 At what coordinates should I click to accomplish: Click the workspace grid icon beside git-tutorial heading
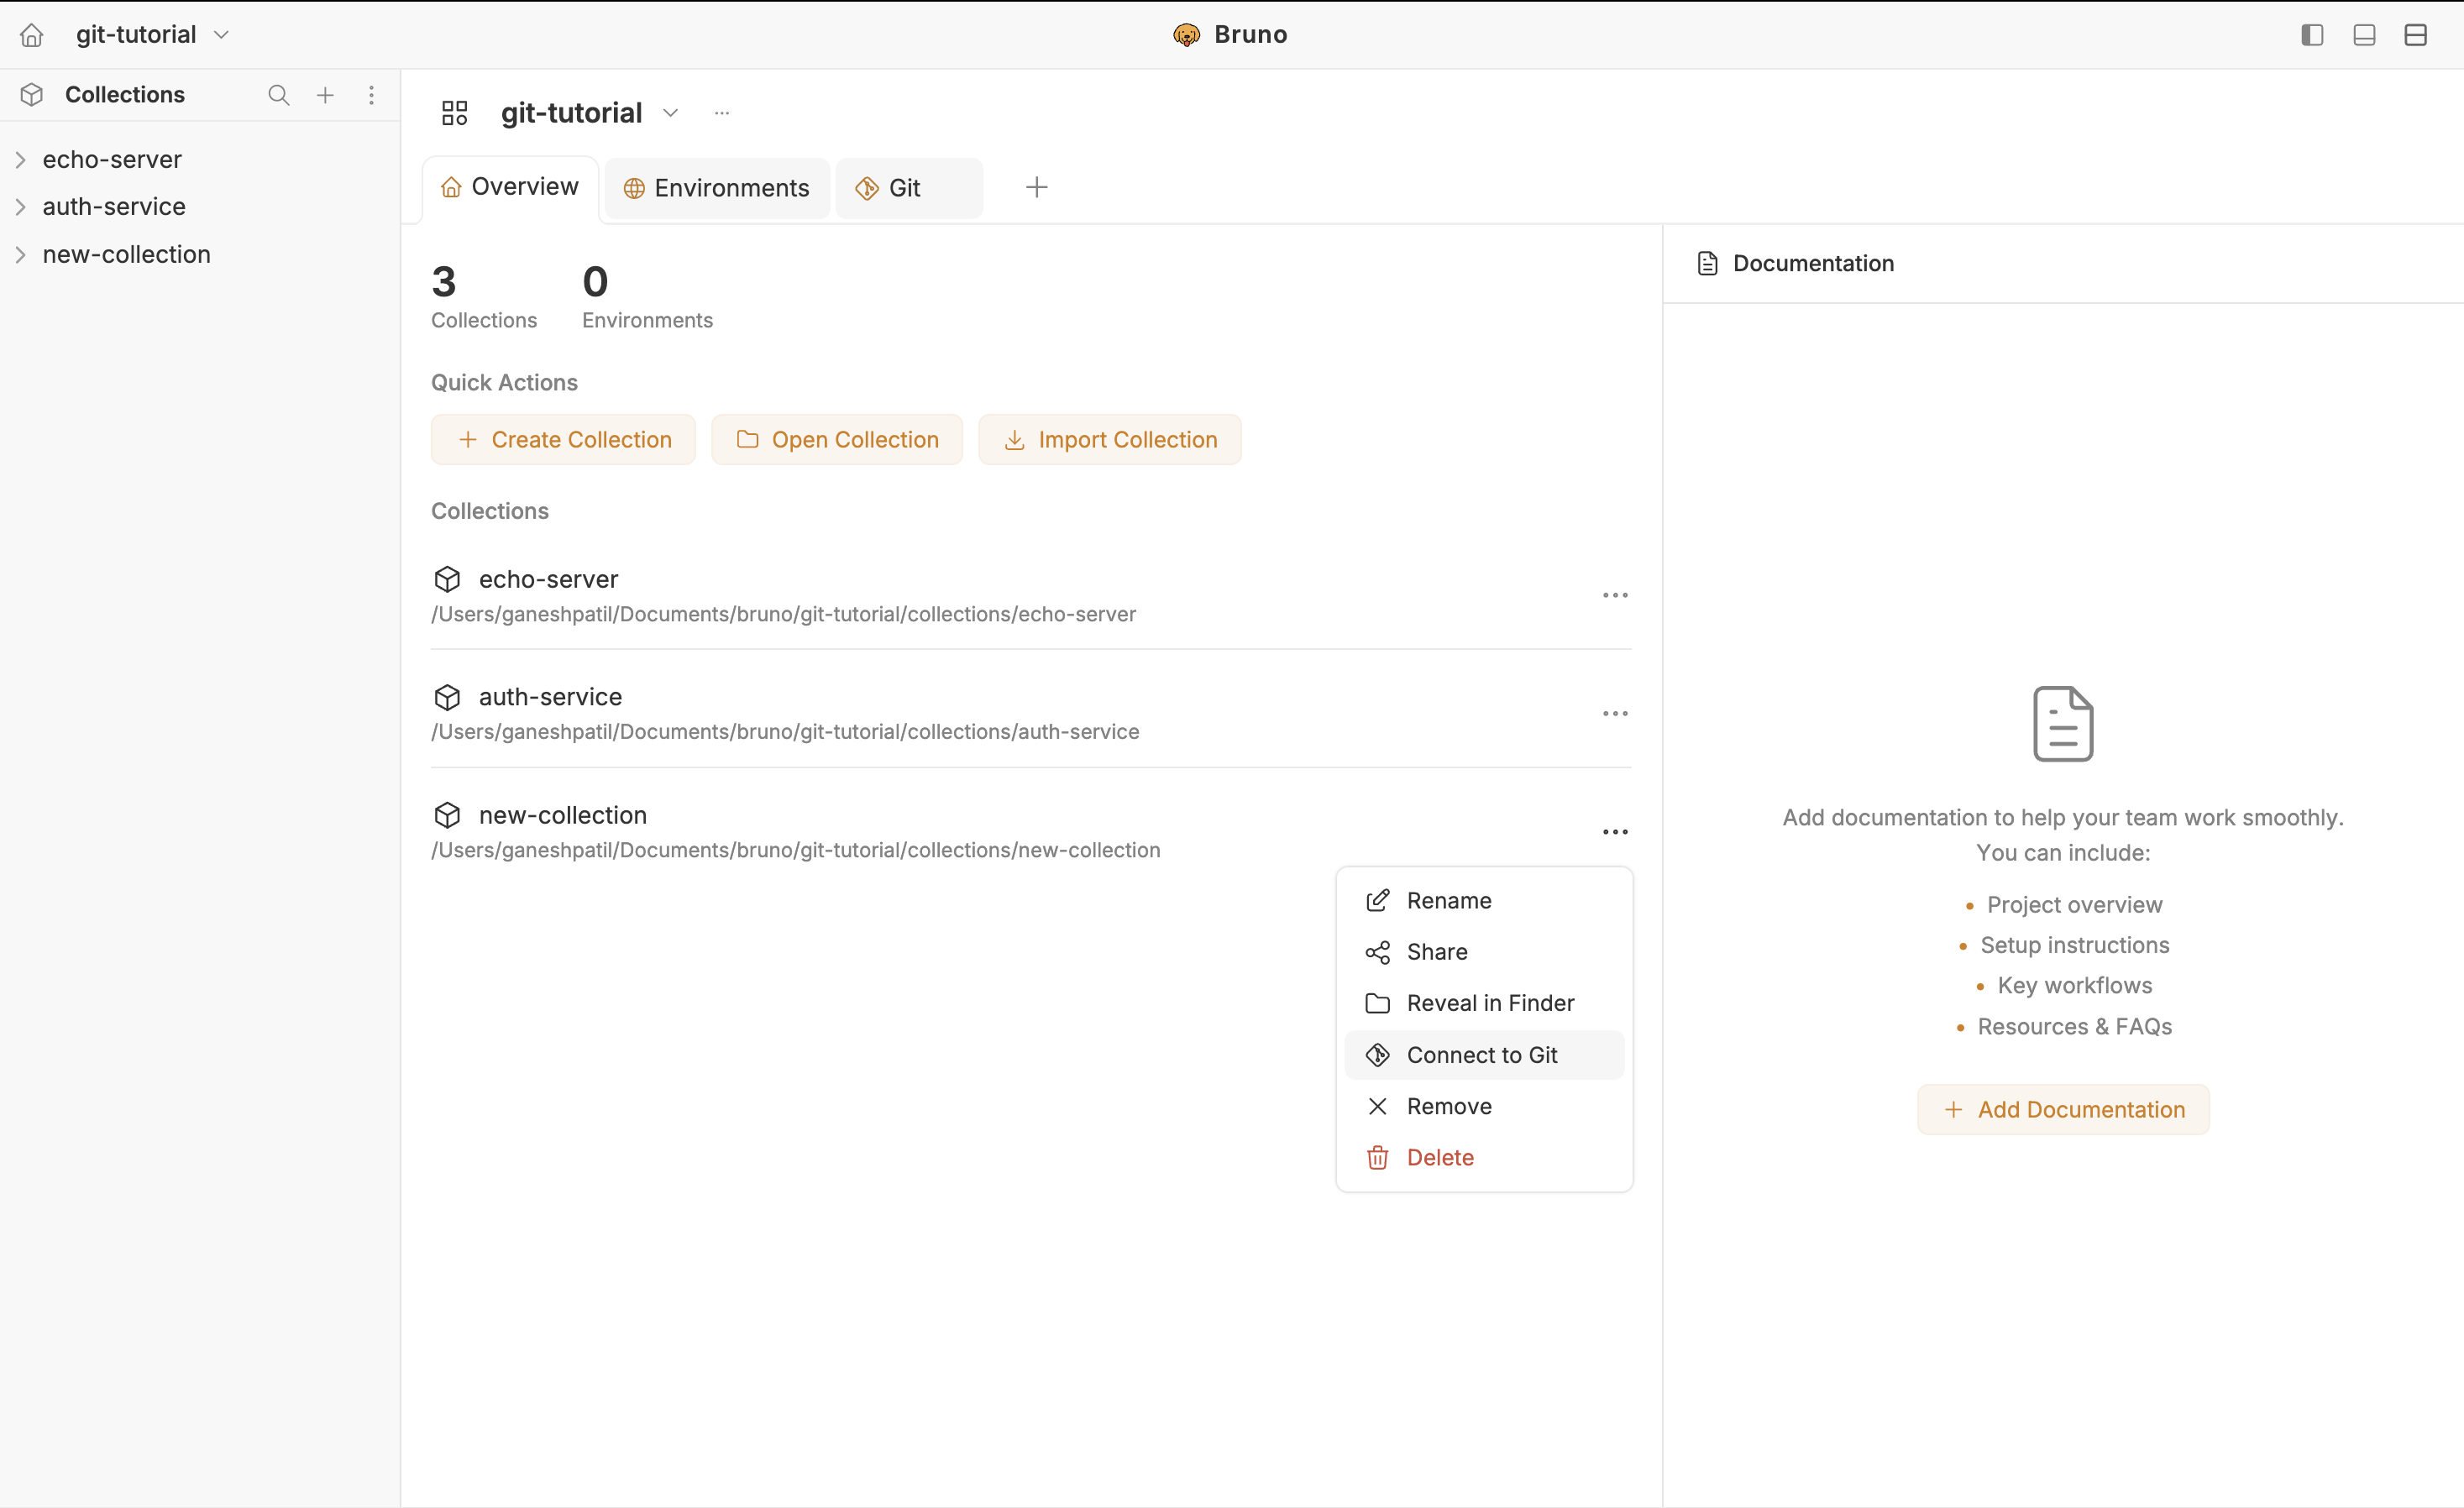tap(455, 113)
